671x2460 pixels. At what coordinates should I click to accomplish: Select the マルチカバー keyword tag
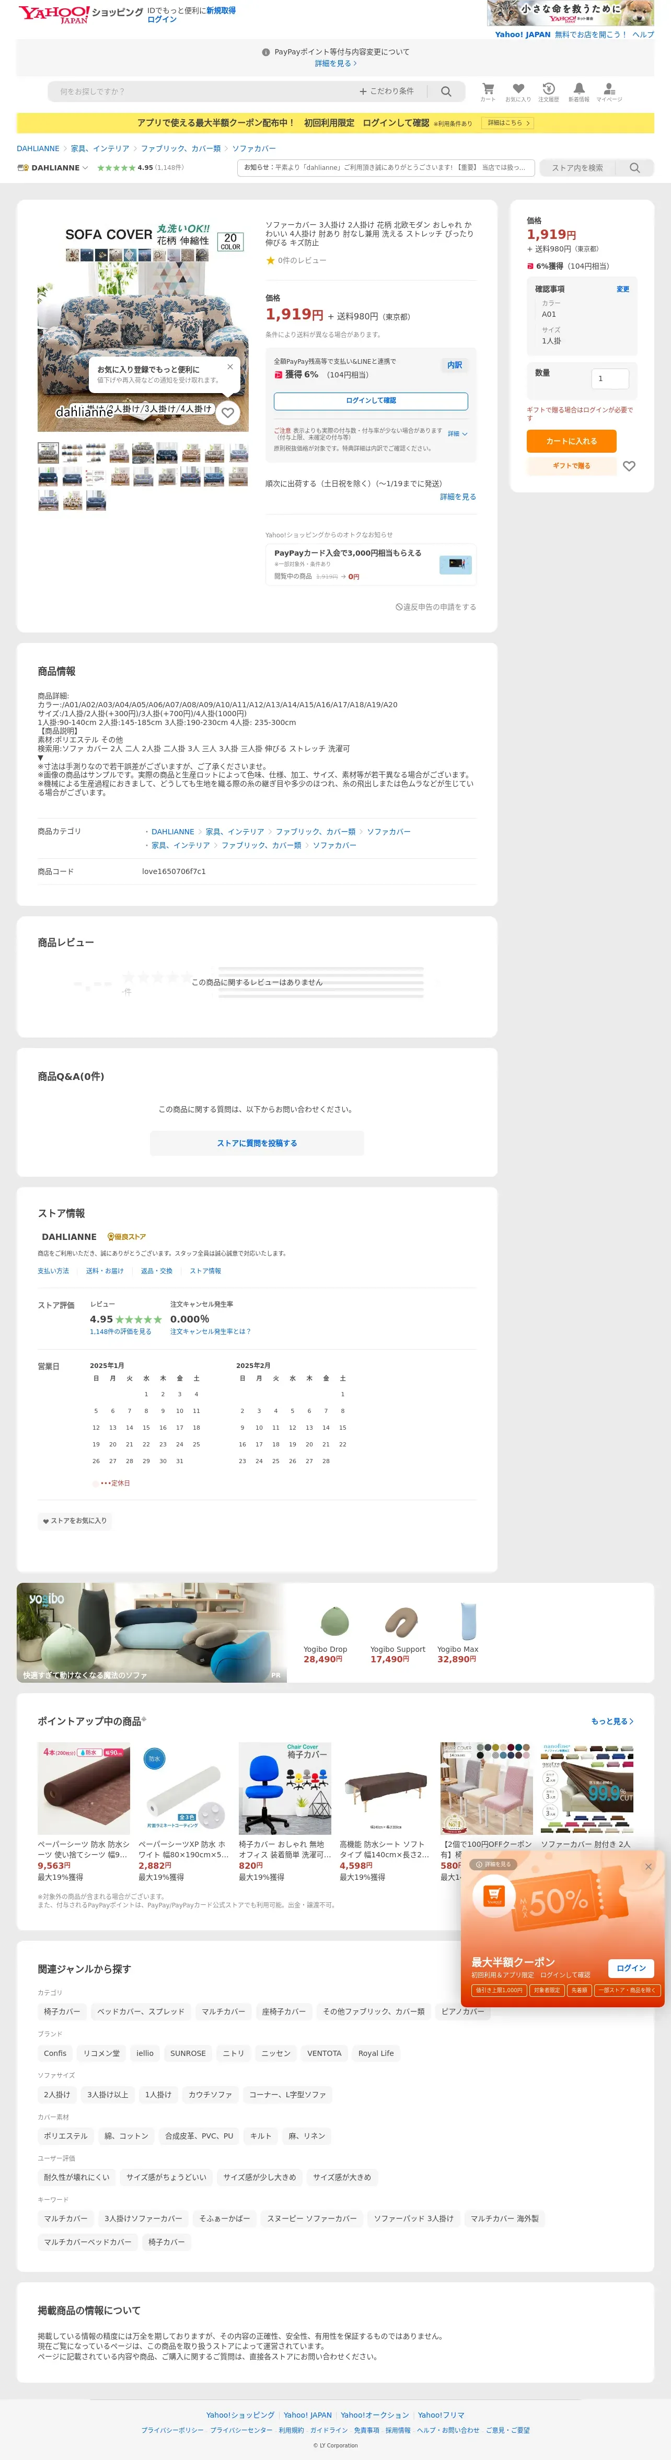[x=65, y=2218]
